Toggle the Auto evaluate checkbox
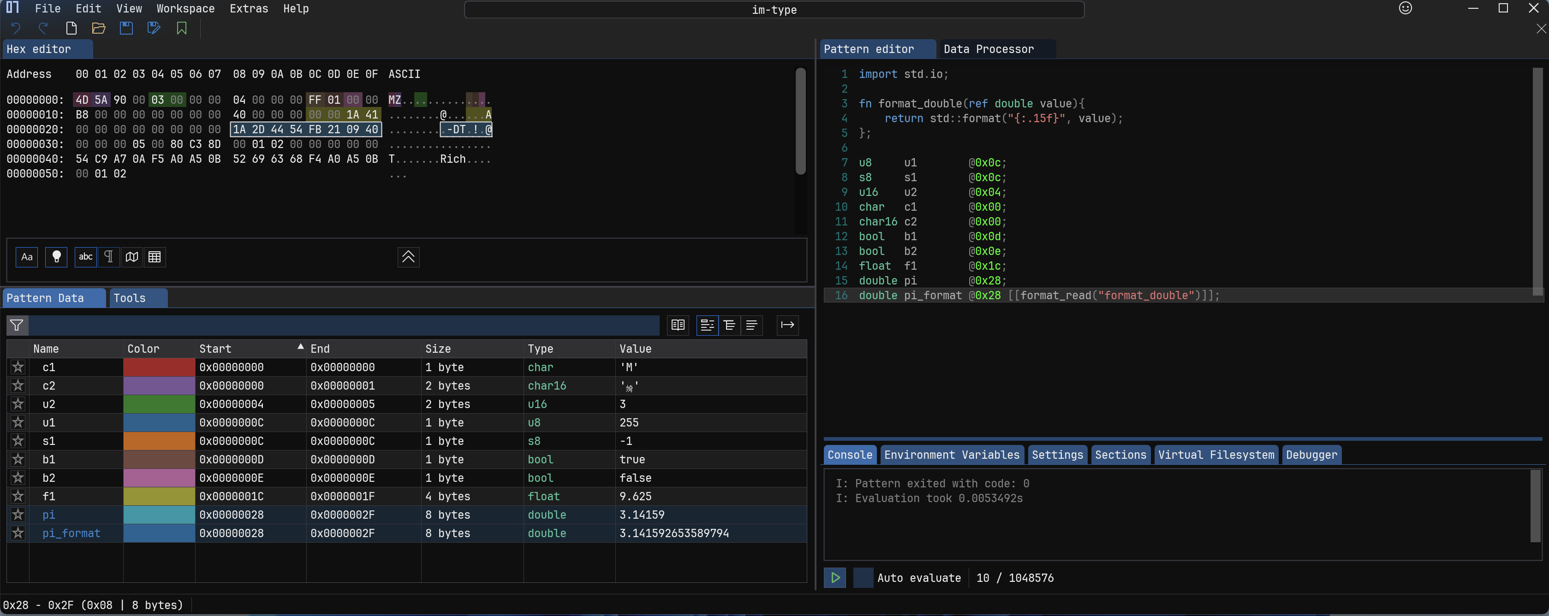The height and width of the screenshot is (616, 1549). click(863, 578)
